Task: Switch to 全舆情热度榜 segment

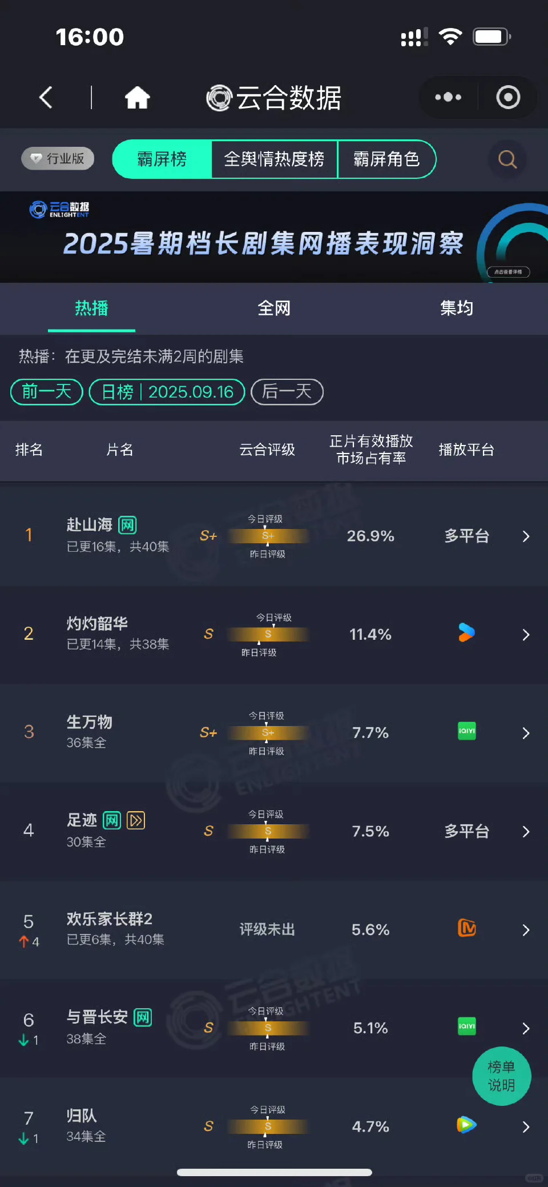Action: pos(274,159)
